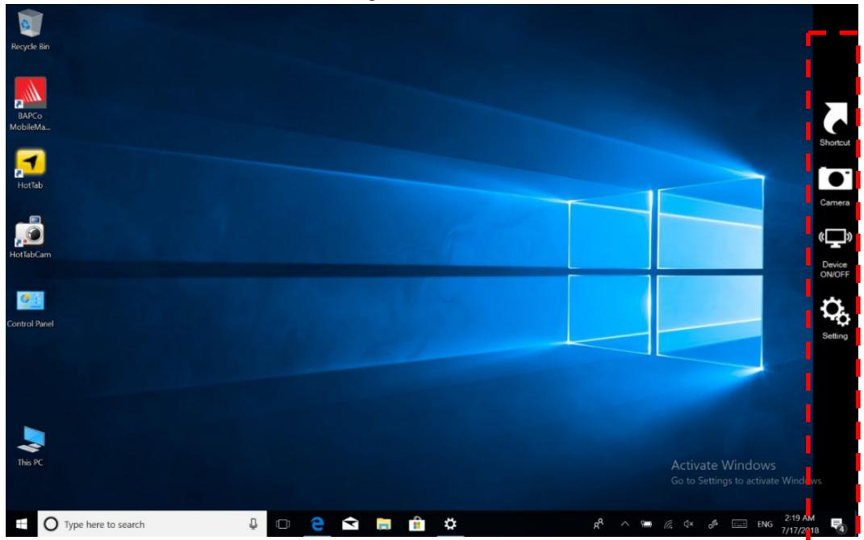Open the HotTab Shortcut menu icon

point(835,118)
